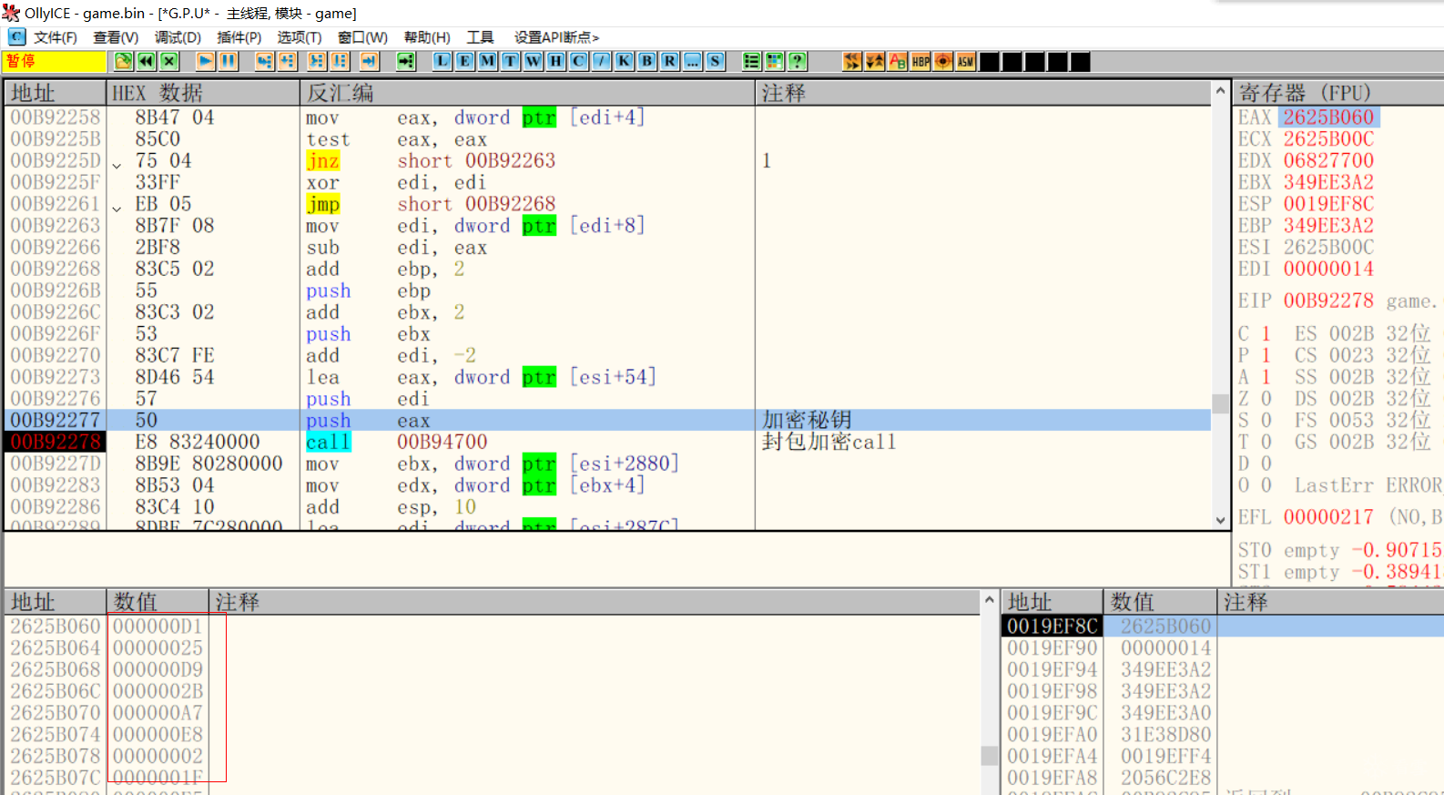The height and width of the screenshot is (795, 1444).
Task: Open the References window (R button)
Action: click(x=670, y=61)
